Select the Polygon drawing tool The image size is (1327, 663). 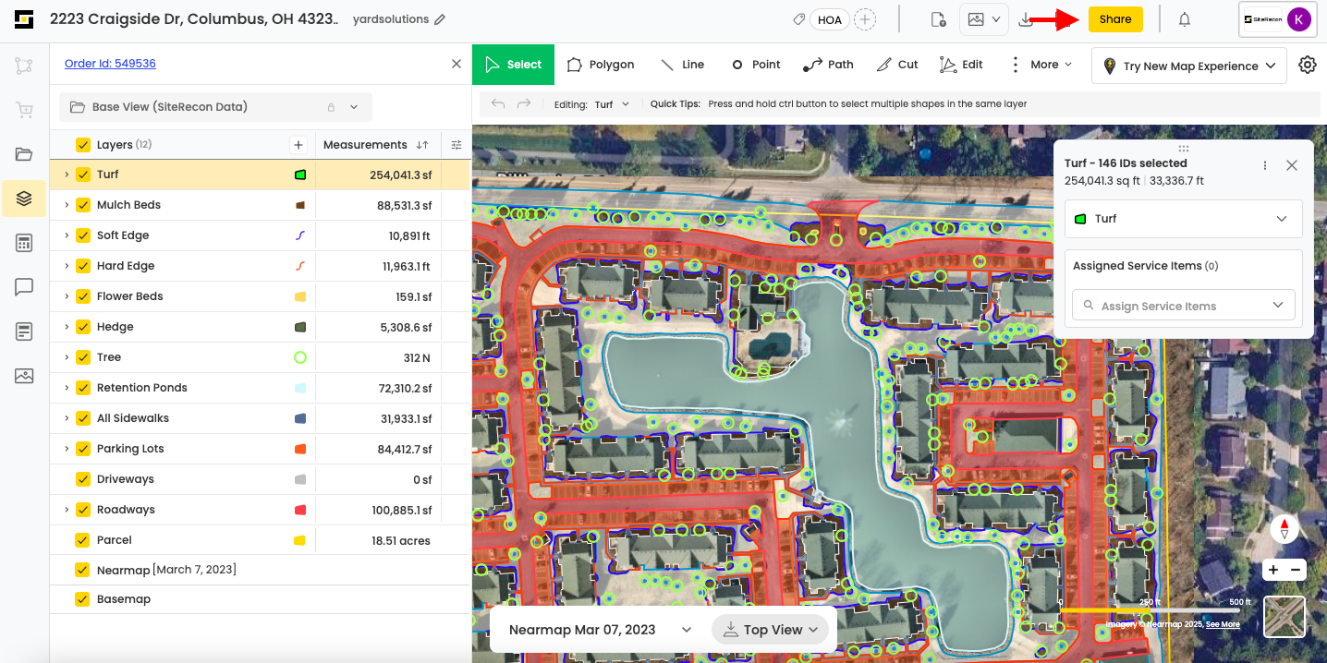click(601, 65)
